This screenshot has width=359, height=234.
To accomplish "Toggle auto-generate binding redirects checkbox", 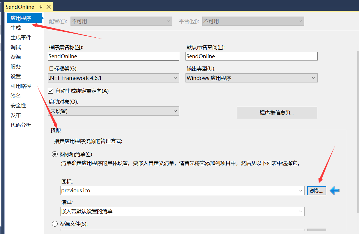I will 51,91.
